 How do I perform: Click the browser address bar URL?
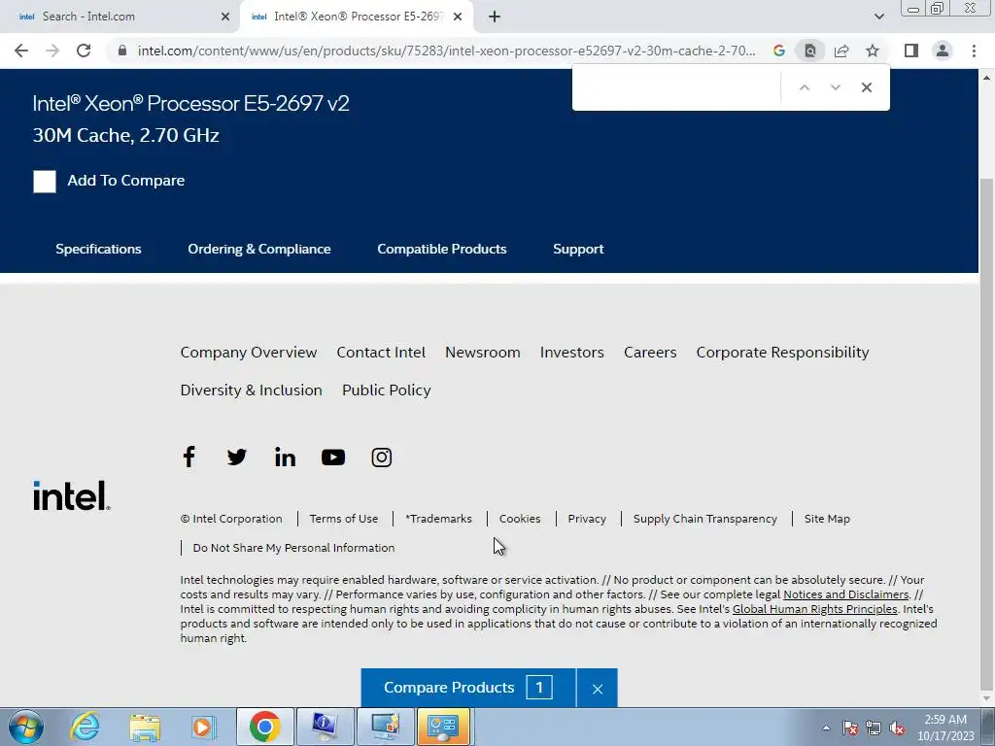[x=446, y=51]
